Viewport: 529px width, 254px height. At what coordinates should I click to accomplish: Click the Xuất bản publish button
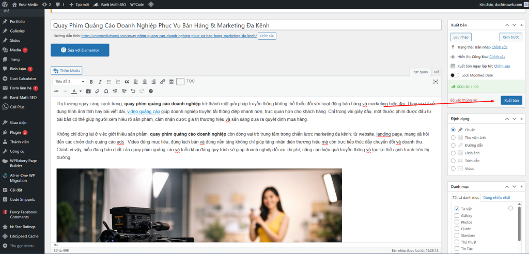[511, 101]
